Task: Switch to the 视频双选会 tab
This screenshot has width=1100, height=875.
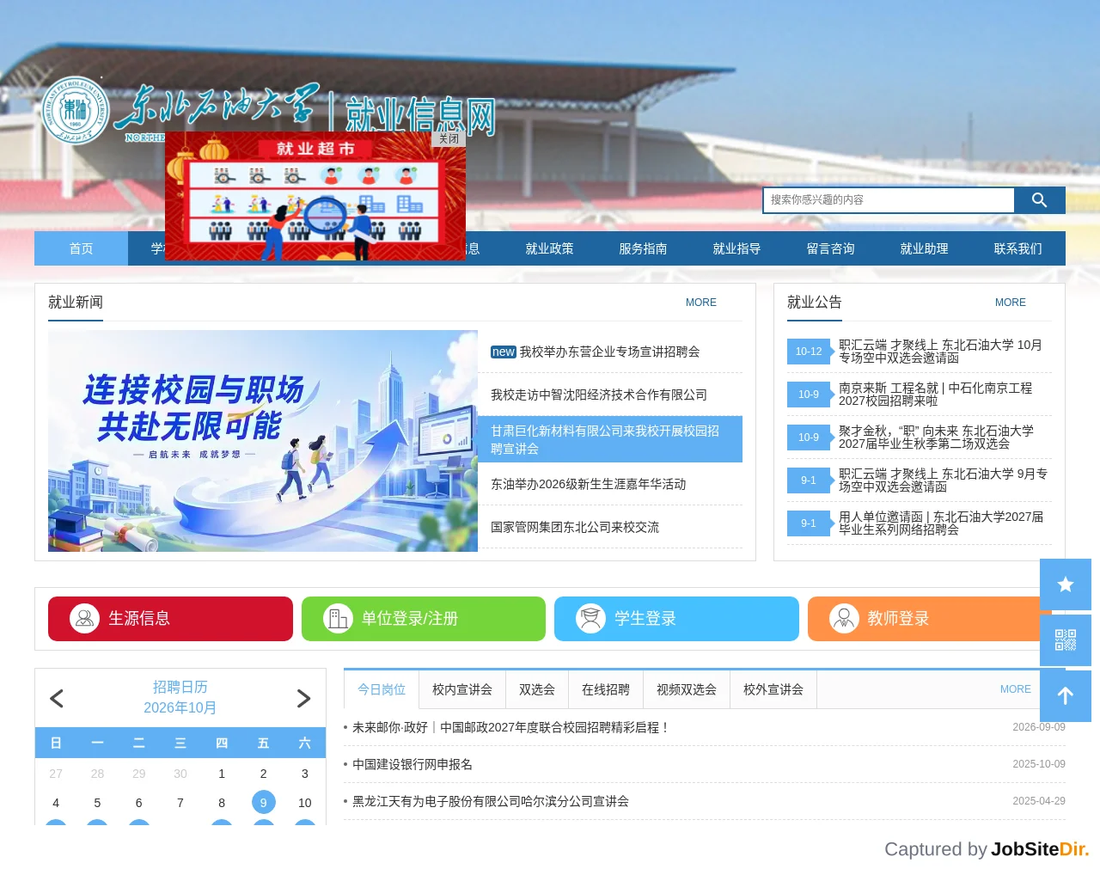Action: point(687,689)
